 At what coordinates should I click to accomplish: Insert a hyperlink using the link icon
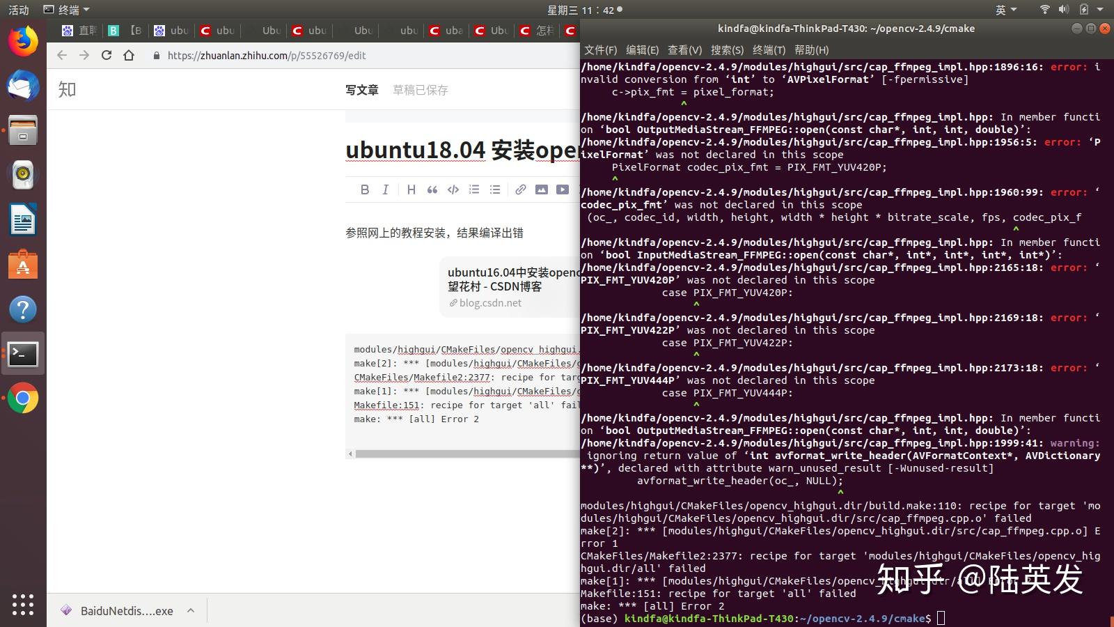click(520, 189)
